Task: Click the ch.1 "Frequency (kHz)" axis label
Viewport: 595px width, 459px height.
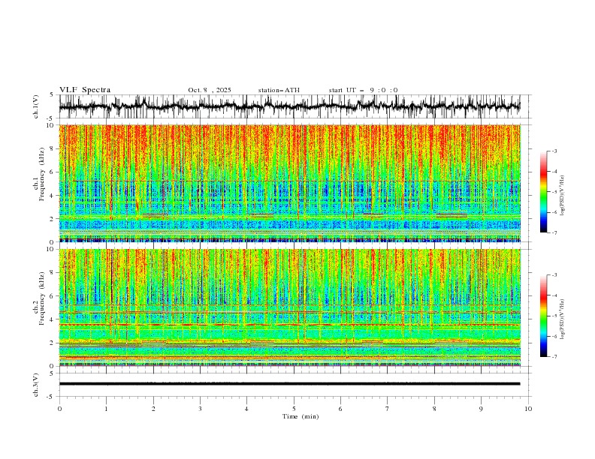Action: click(41, 173)
